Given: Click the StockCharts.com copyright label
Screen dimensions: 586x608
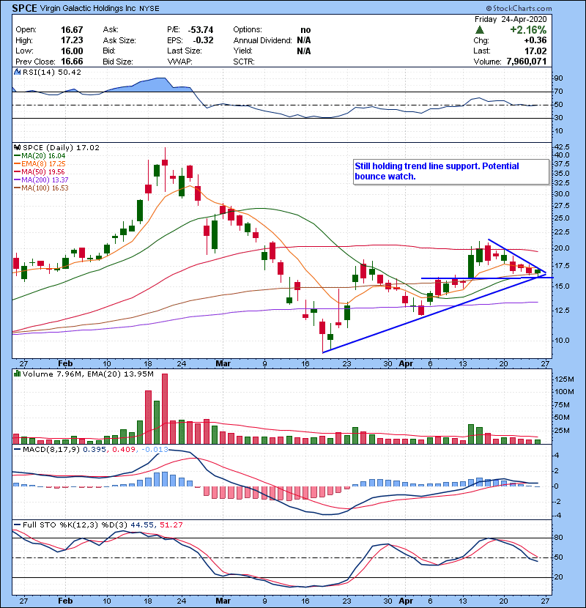Looking at the screenshot, I should tap(519, 8).
